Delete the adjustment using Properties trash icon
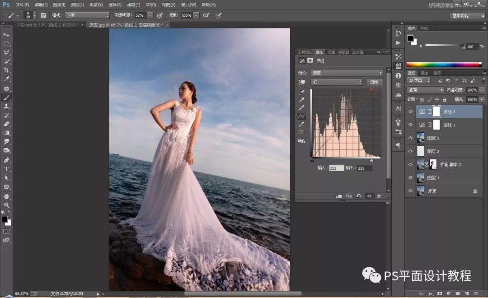The image size is (488, 298). pos(379,196)
